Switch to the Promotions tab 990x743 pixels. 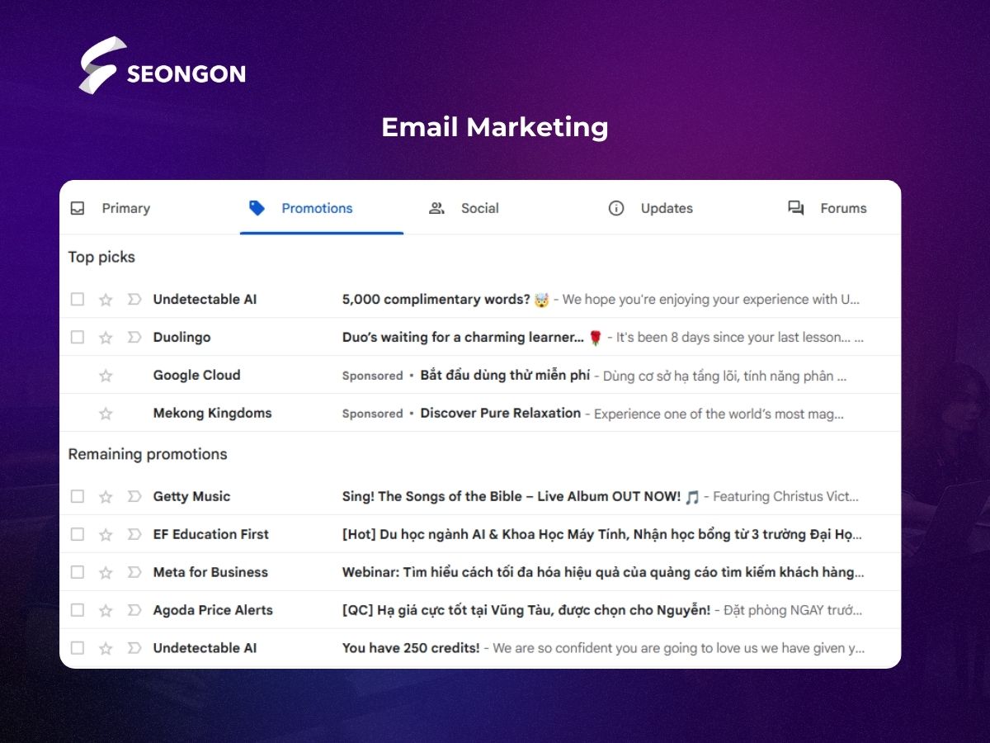pos(322,208)
